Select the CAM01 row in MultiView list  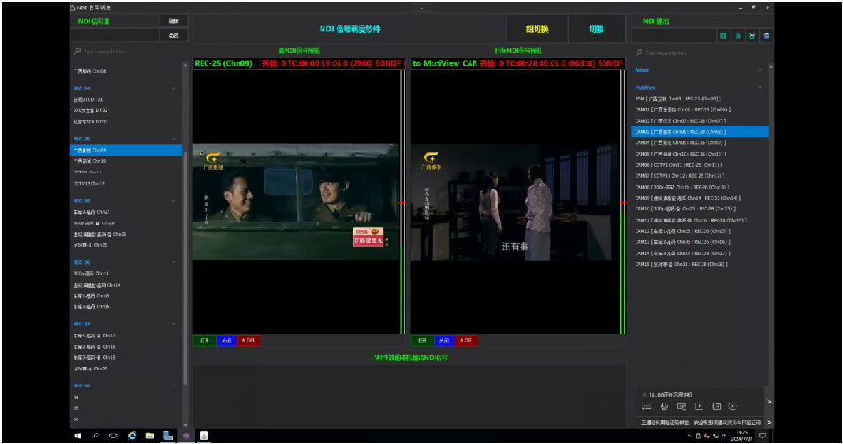[700, 109]
